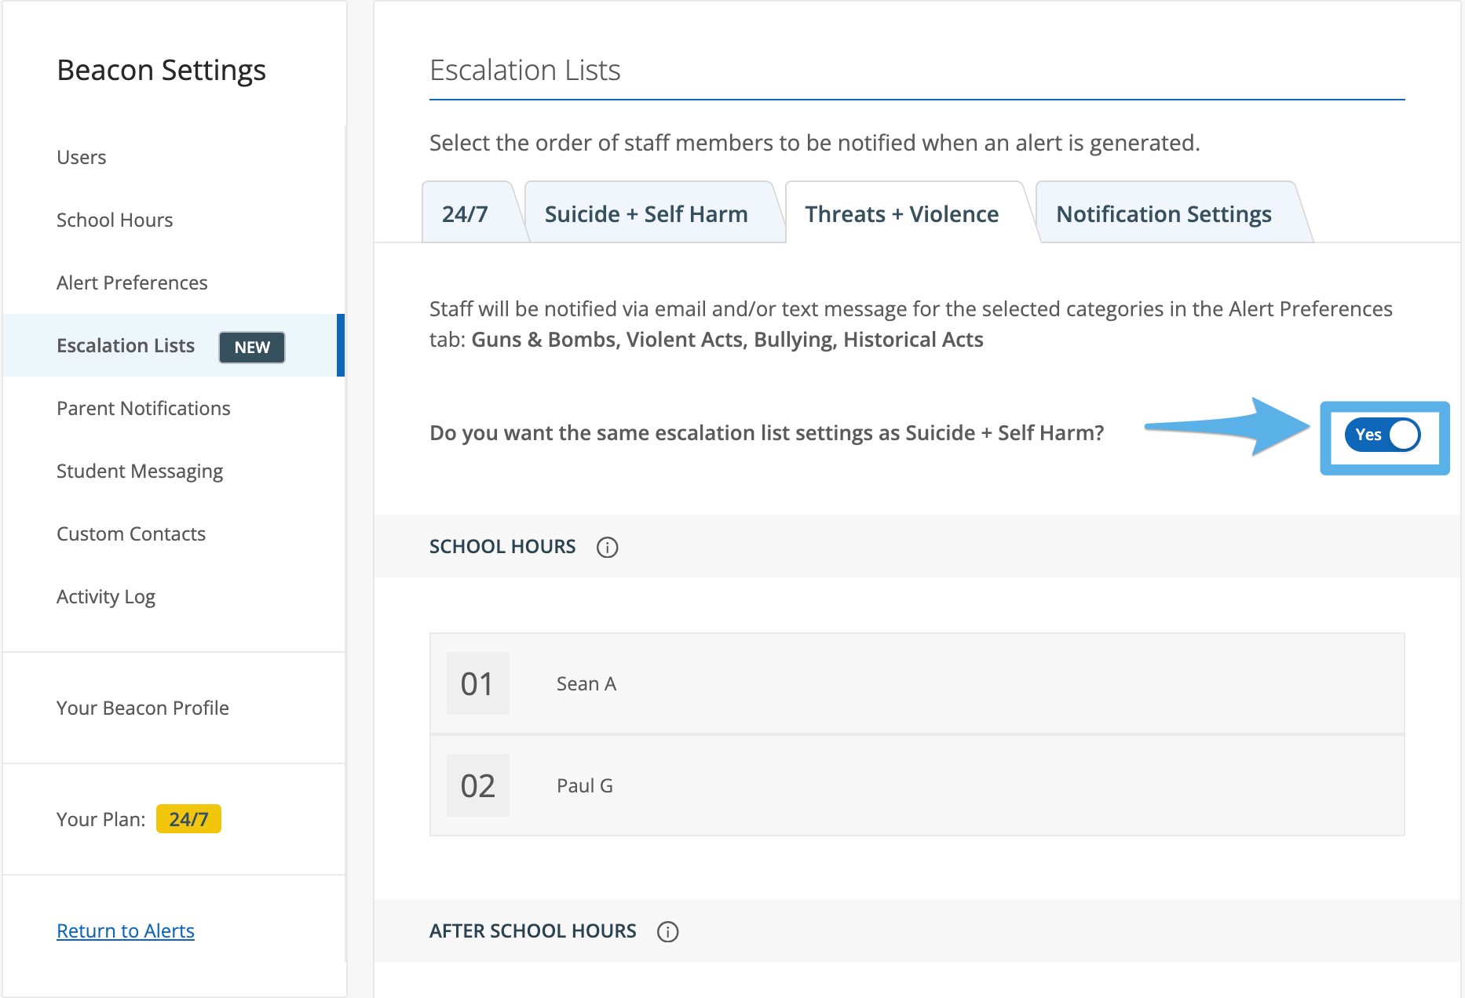This screenshot has width=1465, height=998.
Task: Click the Return to Alerts link
Action: pos(125,931)
